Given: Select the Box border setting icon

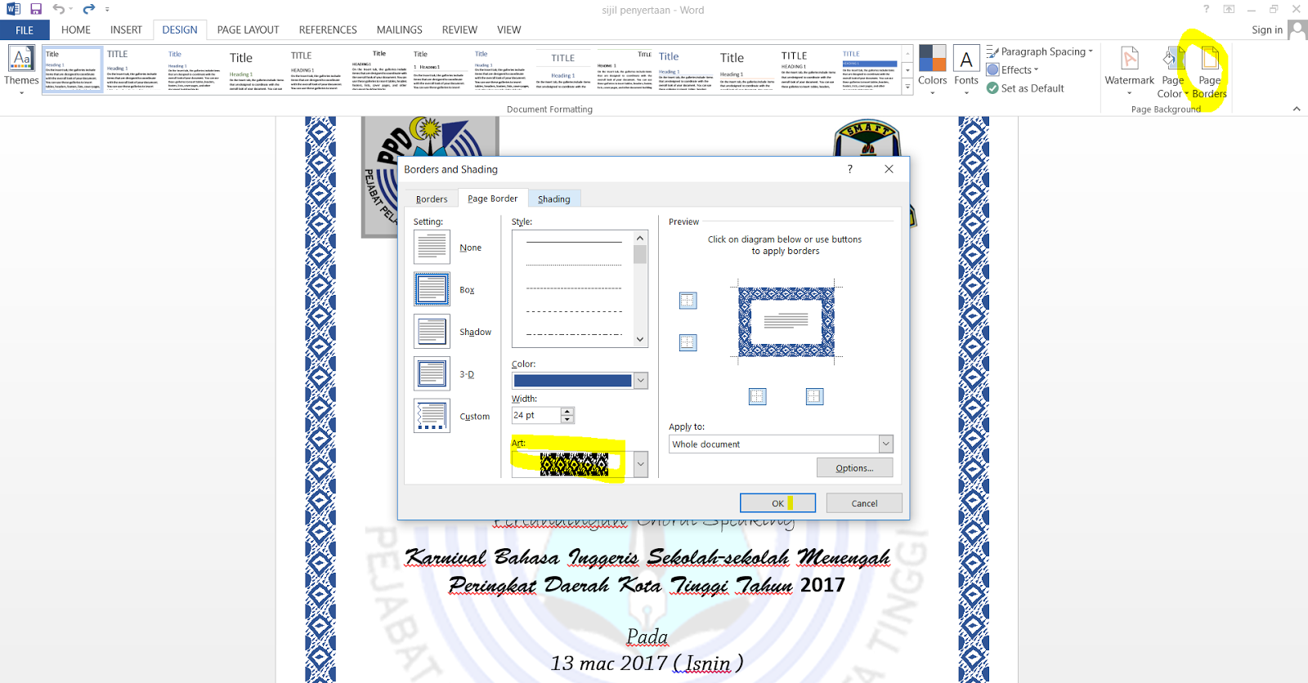Looking at the screenshot, I should (432, 289).
